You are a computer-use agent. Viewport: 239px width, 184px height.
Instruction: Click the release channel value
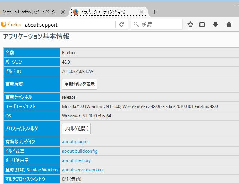69,97
